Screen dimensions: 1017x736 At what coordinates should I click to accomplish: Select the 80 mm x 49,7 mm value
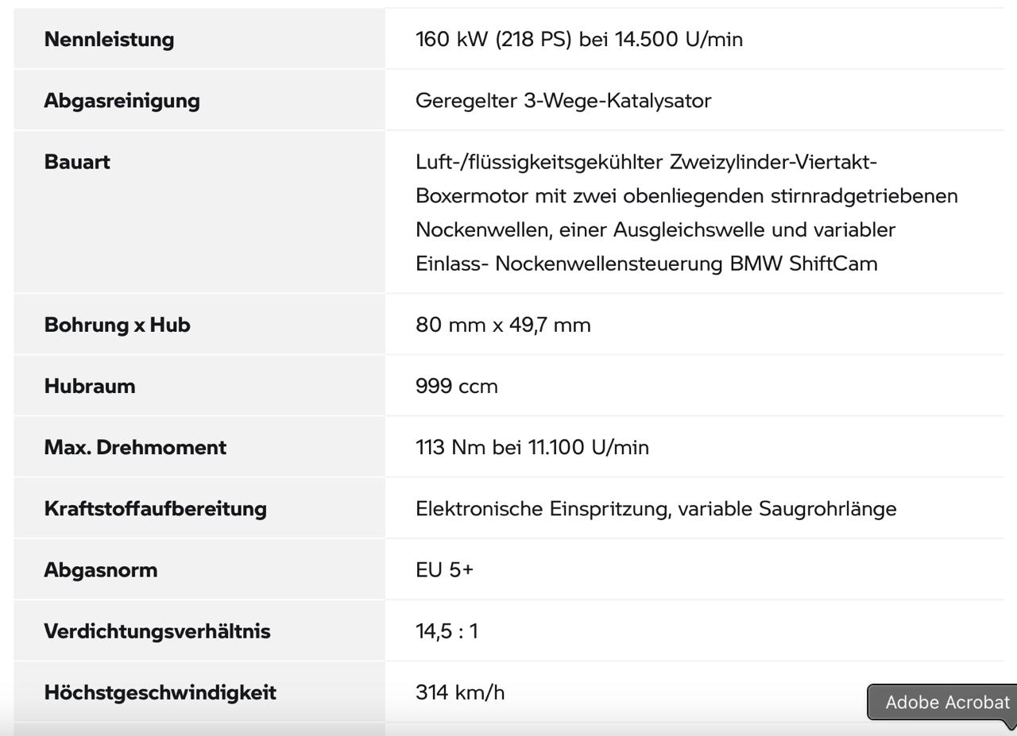point(503,325)
